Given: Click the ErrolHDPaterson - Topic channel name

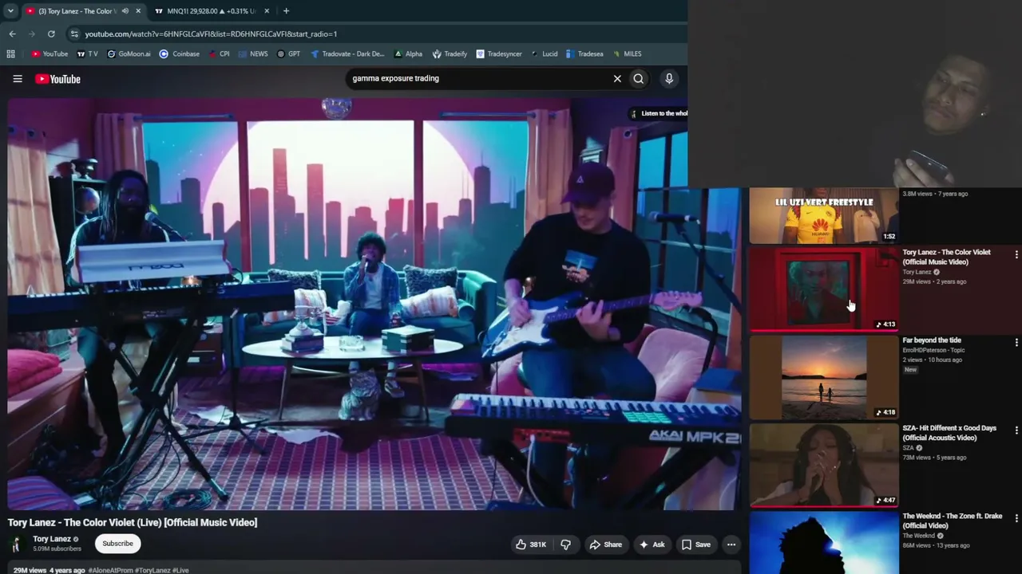Looking at the screenshot, I should (933, 350).
